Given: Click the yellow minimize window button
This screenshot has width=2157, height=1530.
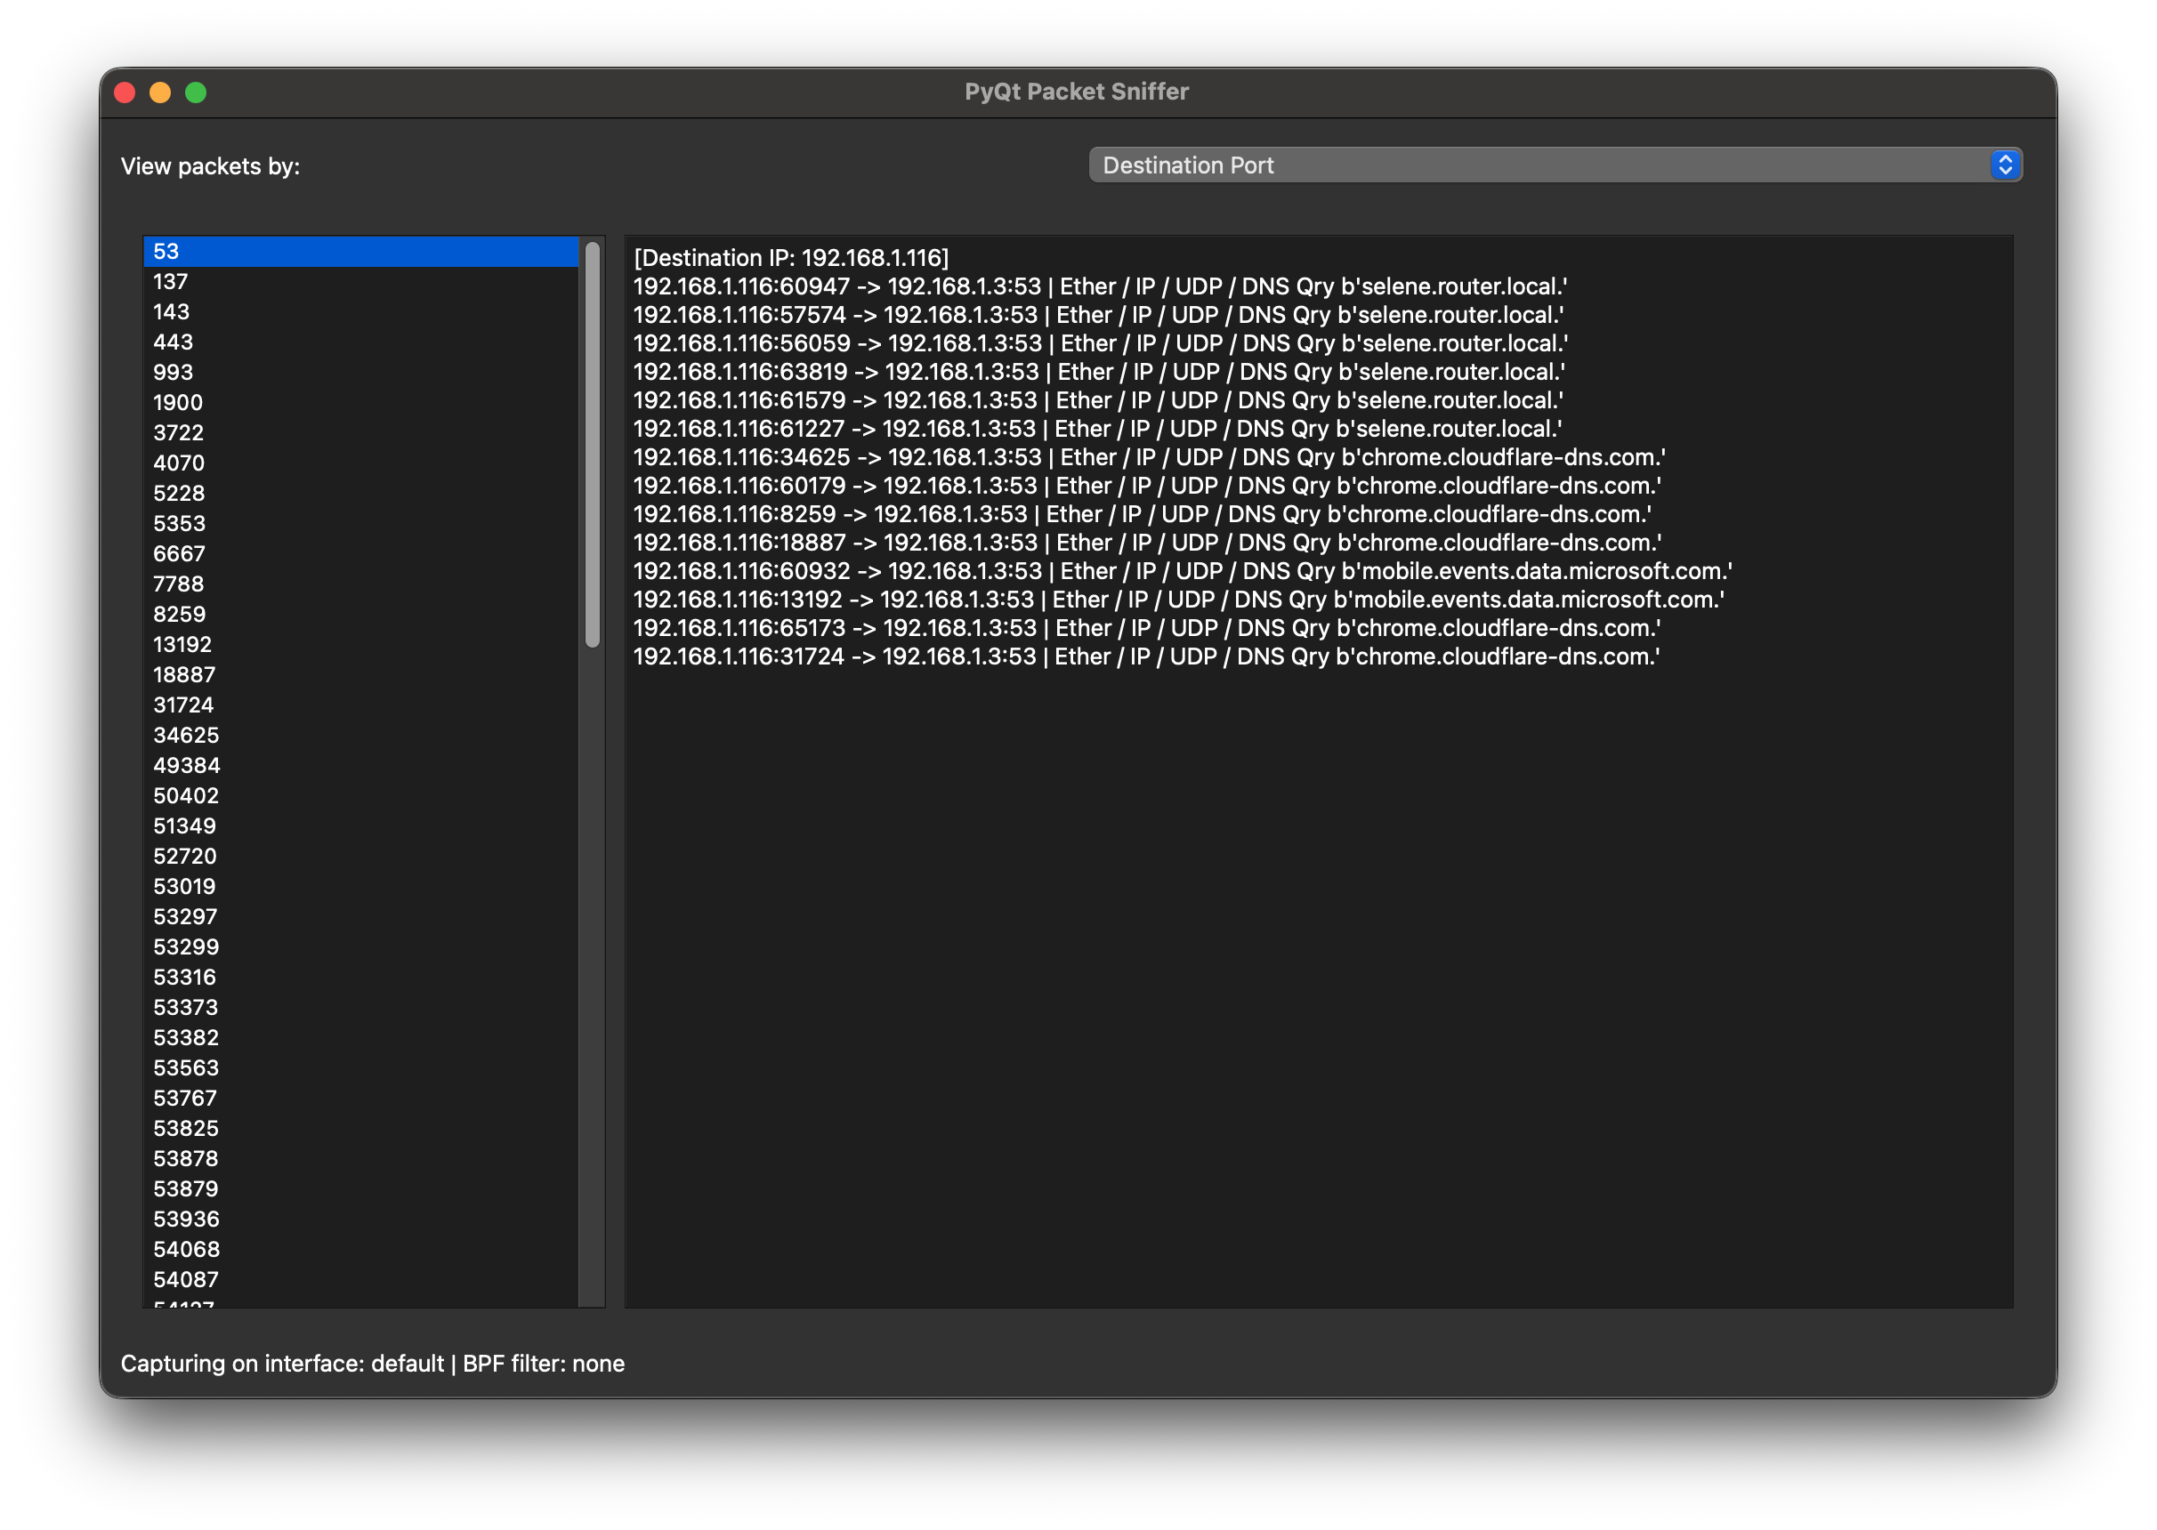Looking at the screenshot, I should pyautogui.click(x=160, y=93).
